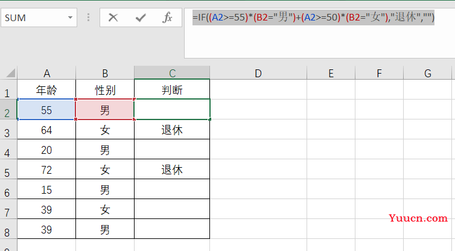Select cell B7 containing 女
The height and width of the screenshot is (251, 455).
(x=105, y=209)
